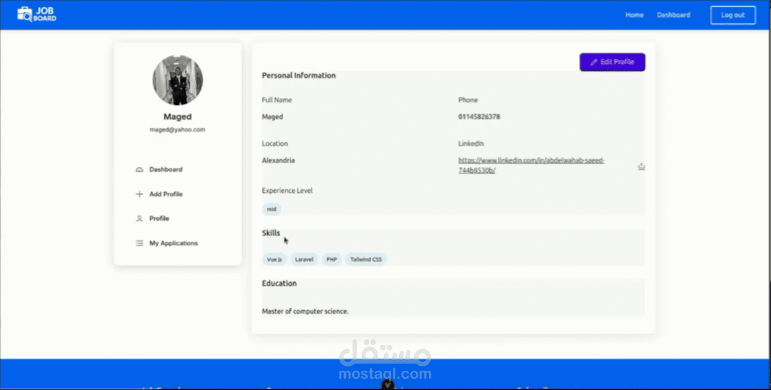Click the Skills section heading

(271, 233)
